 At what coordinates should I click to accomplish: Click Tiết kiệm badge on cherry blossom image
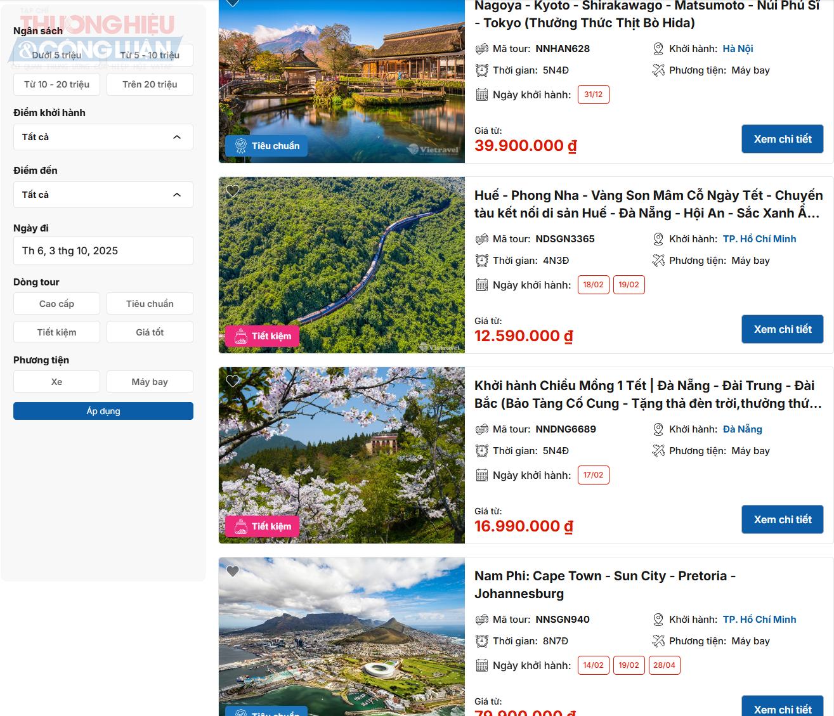pyautogui.click(x=262, y=526)
